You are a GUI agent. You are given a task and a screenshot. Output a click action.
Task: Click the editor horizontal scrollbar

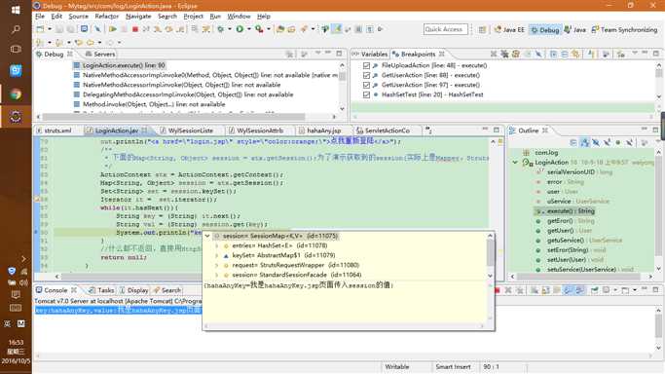pyautogui.click(x=131, y=277)
